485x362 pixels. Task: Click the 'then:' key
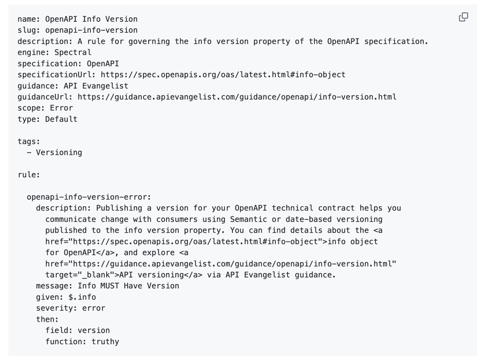click(x=47, y=319)
